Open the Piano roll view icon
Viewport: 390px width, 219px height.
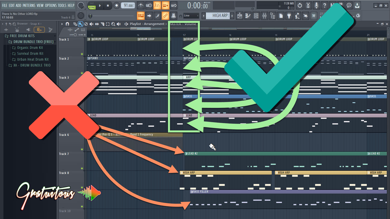click(x=248, y=16)
